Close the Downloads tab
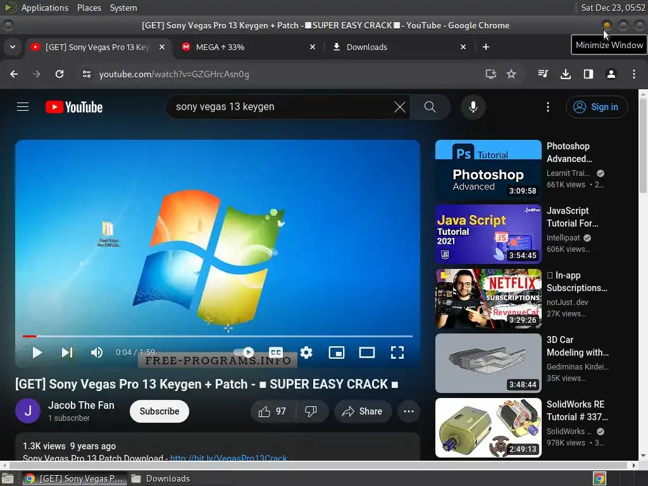Screen dimensions: 648x486 tap(463, 47)
